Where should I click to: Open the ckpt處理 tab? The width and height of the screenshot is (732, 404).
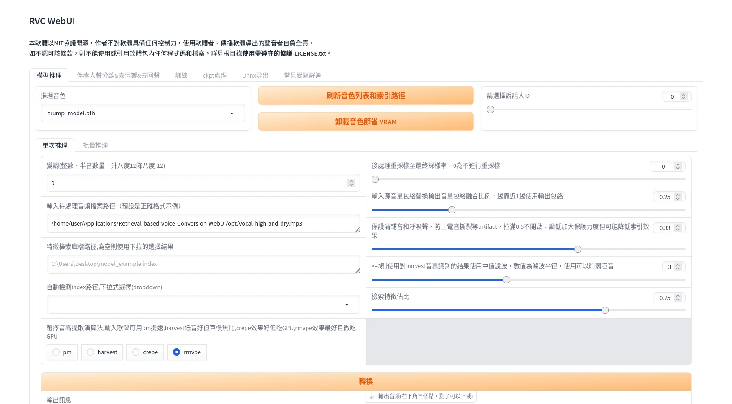(215, 75)
